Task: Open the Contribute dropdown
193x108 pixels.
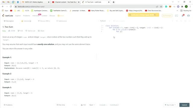Action: click(114, 105)
